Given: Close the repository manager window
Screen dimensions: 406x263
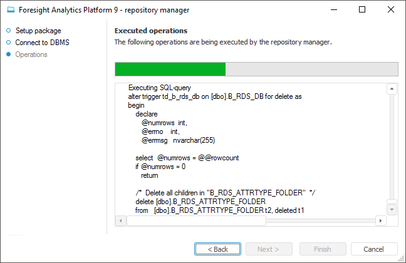Looking at the screenshot, I should [391, 10].
